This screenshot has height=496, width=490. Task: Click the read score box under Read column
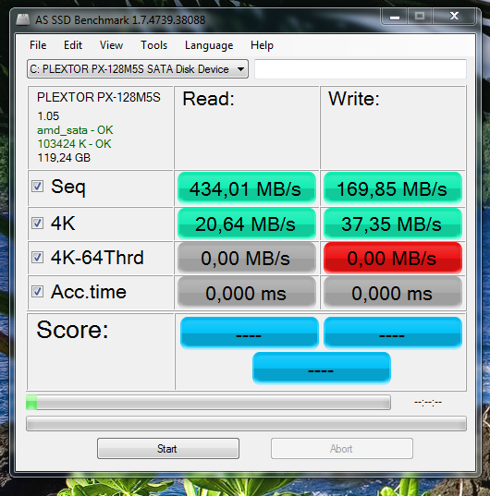[249, 333]
